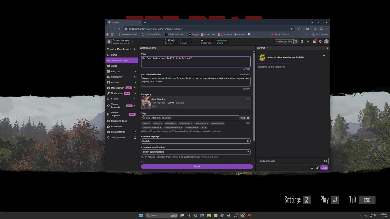This screenshot has height=219, width=390.
Task: Open a new browser tab
Action: point(145,22)
